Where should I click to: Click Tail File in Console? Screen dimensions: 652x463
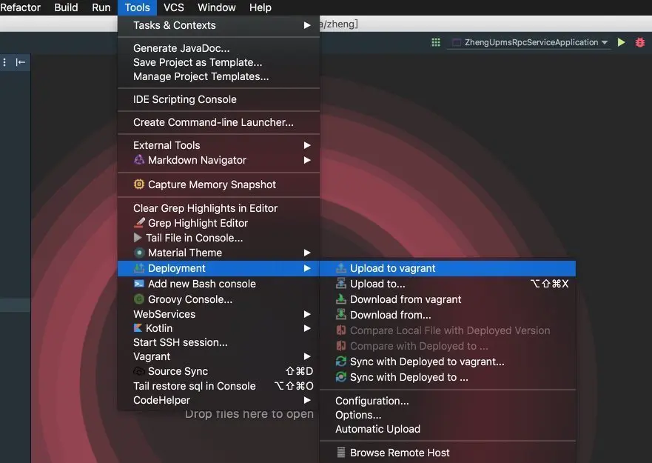(x=194, y=238)
